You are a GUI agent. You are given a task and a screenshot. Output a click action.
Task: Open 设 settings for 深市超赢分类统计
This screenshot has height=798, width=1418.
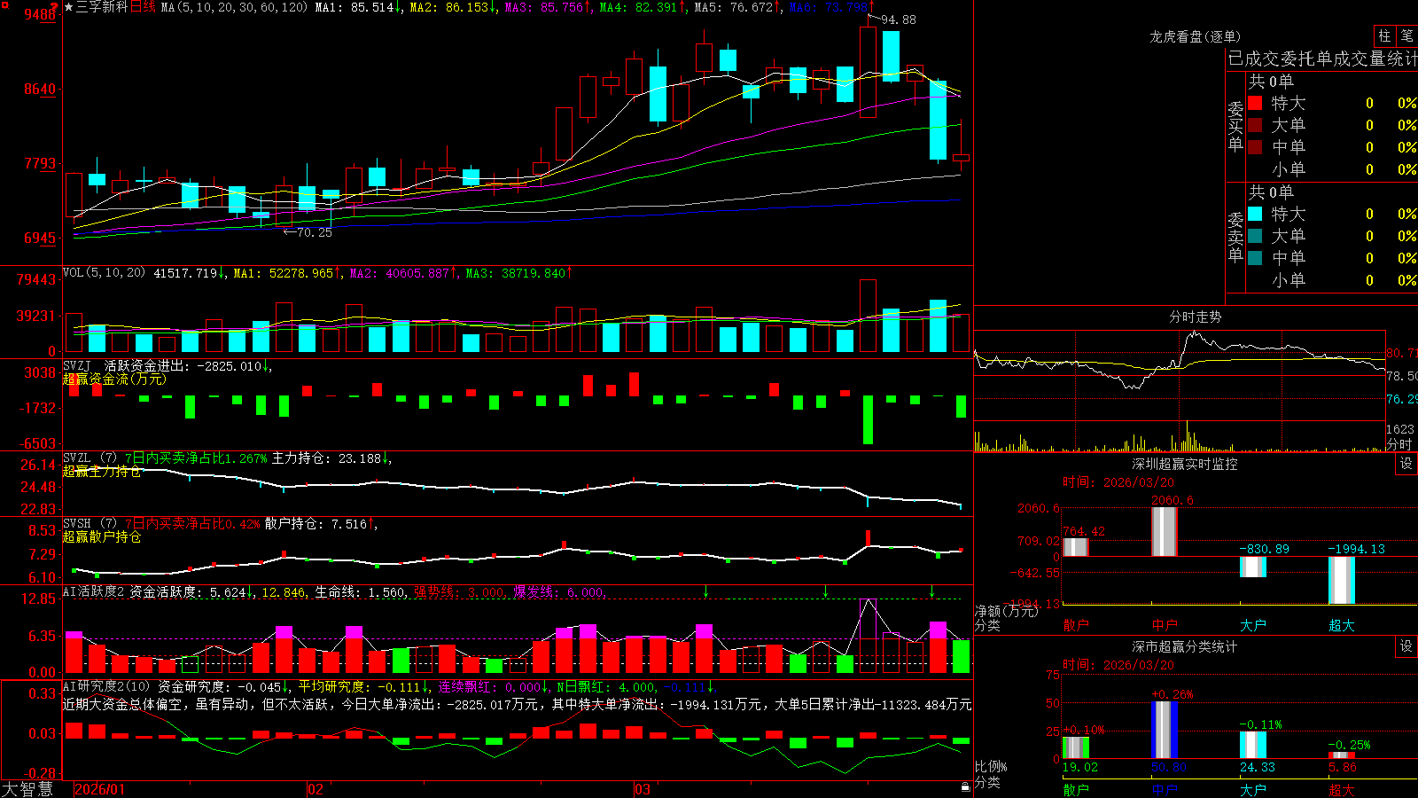pyautogui.click(x=1406, y=646)
